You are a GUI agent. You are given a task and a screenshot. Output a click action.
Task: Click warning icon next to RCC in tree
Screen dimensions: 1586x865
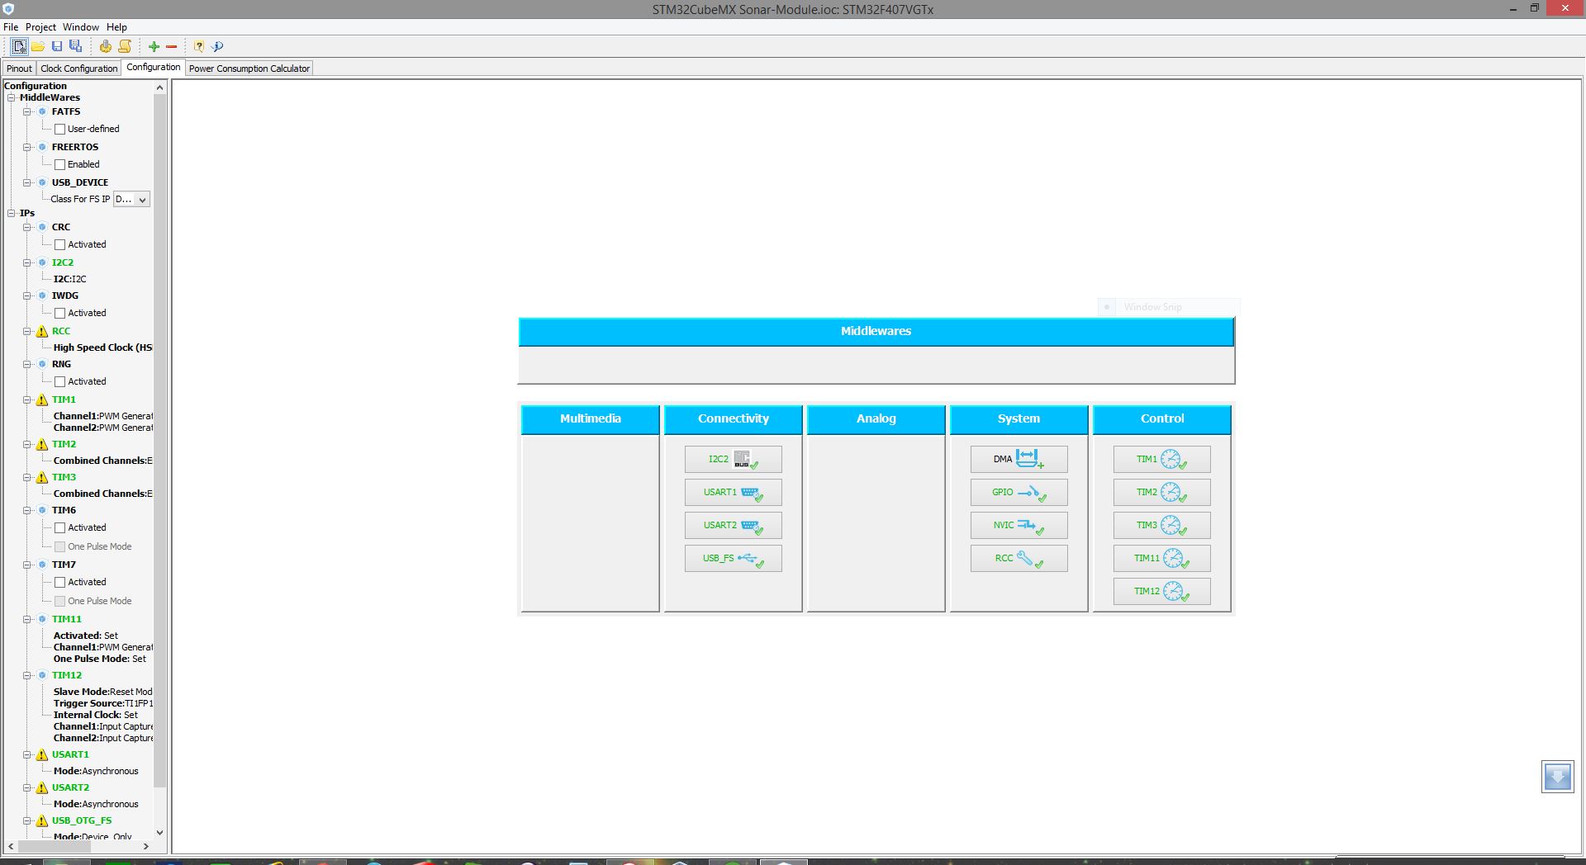coord(42,331)
